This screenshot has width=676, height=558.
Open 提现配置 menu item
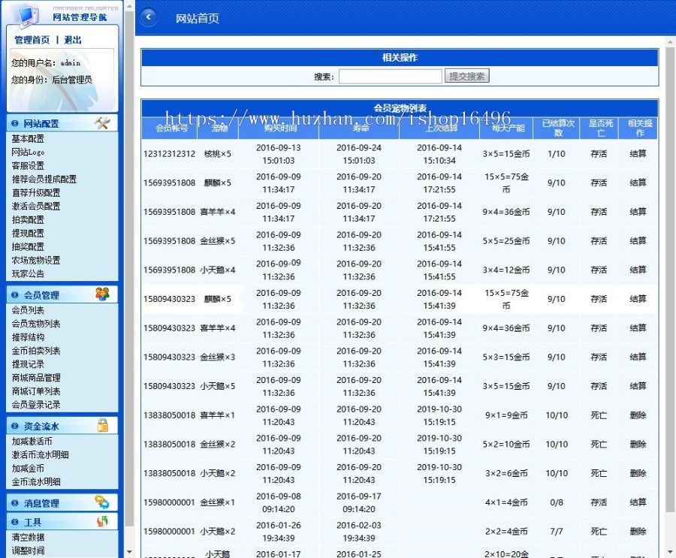tap(28, 234)
